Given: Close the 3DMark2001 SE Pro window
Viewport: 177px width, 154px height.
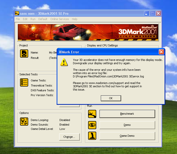Looking at the screenshot, I should click(x=158, y=13).
